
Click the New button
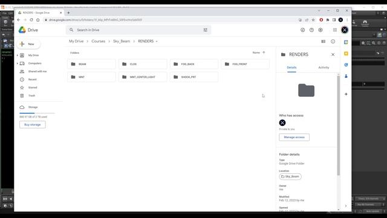click(28, 44)
